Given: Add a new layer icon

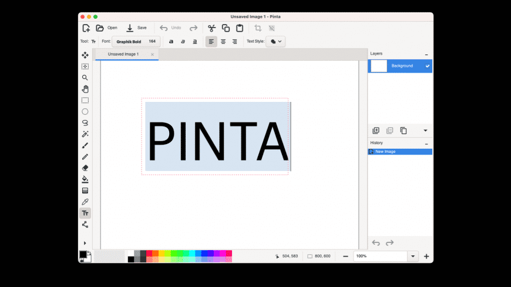Looking at the screenshot, I should click(376, 131).
